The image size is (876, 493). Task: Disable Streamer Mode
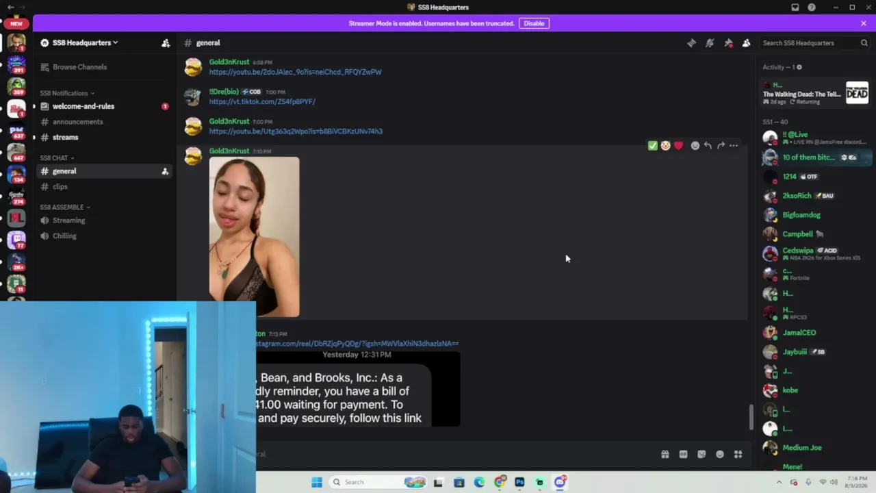(534, 23)
